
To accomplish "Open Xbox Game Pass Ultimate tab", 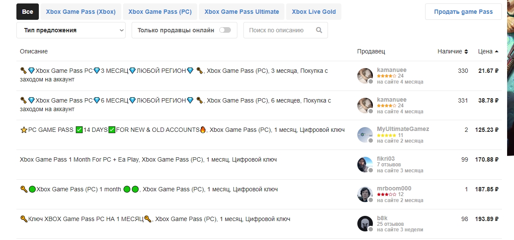I will [242, 12].
